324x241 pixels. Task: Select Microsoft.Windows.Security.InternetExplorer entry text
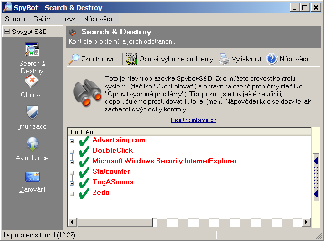pyautogui.click(x=165, y=161)
